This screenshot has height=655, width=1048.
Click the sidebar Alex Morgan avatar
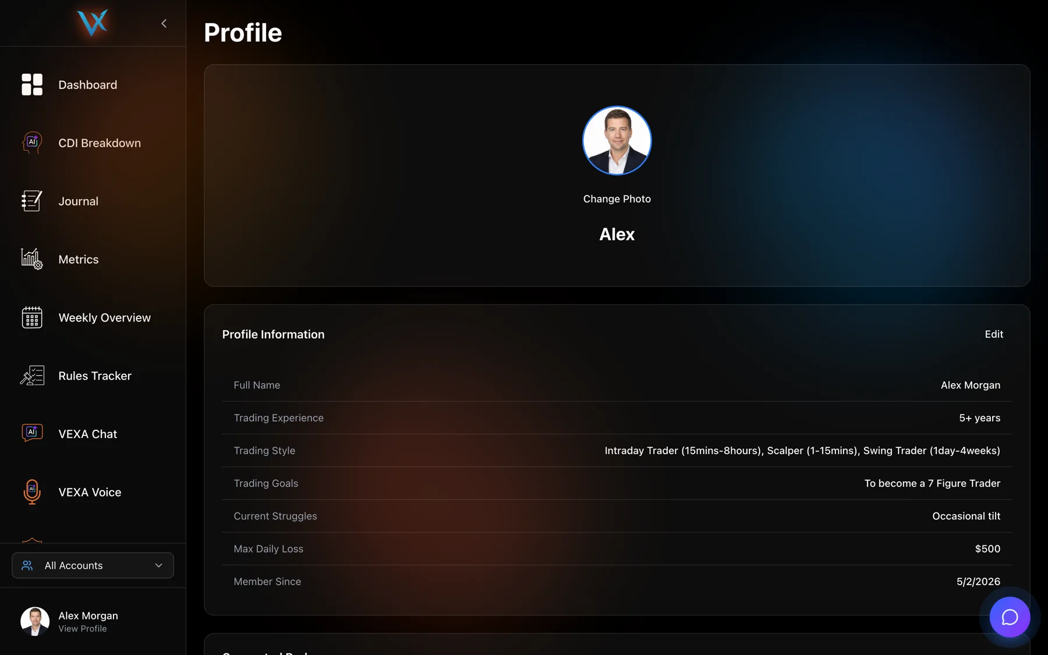[x=35, y=621]
